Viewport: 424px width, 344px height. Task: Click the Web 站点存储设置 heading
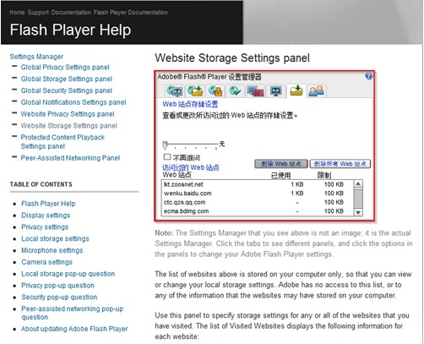(x=190, y=104)
